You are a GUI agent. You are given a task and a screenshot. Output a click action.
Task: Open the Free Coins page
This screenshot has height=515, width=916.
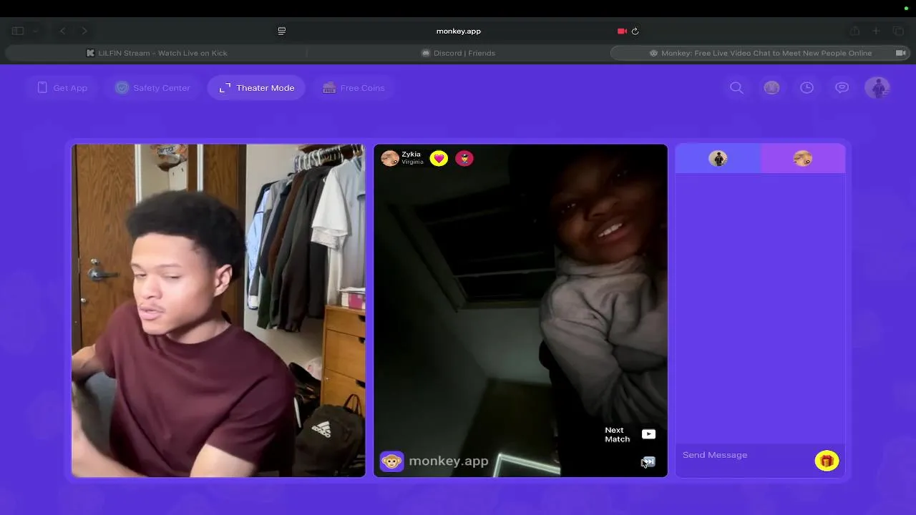354,88
